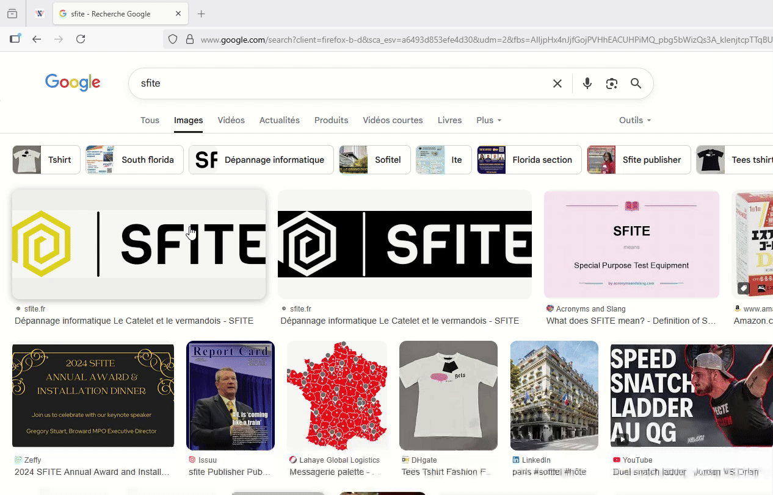Screen dimensions: 773x495
Task: Open a new browser tab with plus icon
Action: click(x=201, y=14)
